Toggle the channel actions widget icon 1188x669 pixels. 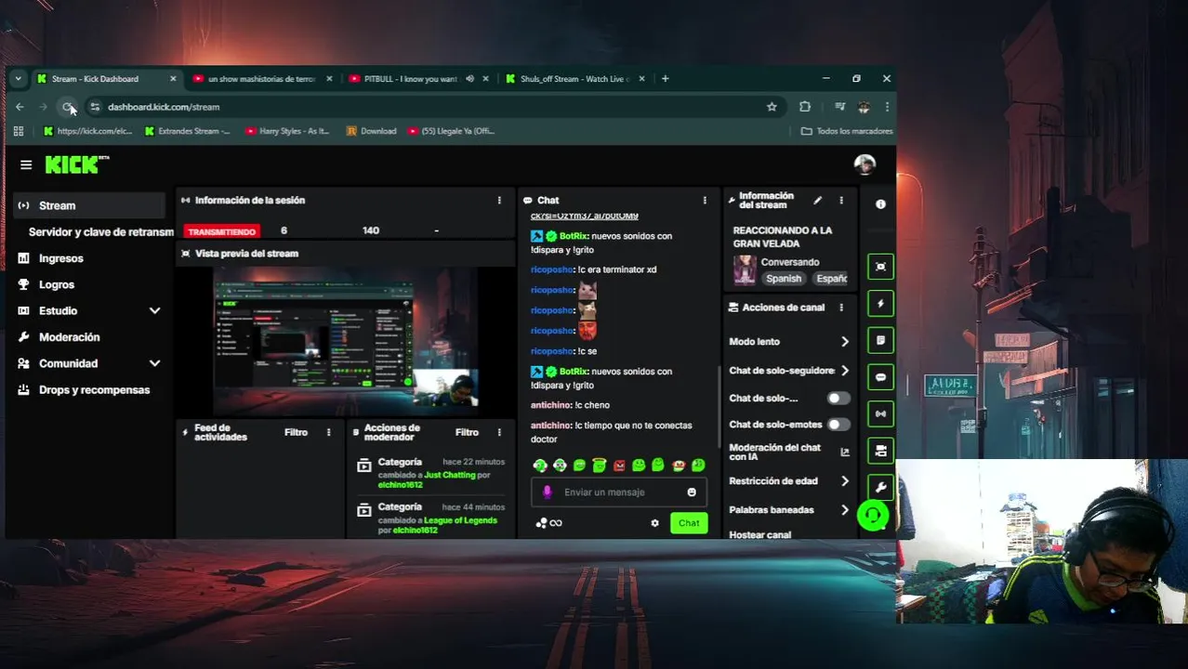click(x=880, y=451)
